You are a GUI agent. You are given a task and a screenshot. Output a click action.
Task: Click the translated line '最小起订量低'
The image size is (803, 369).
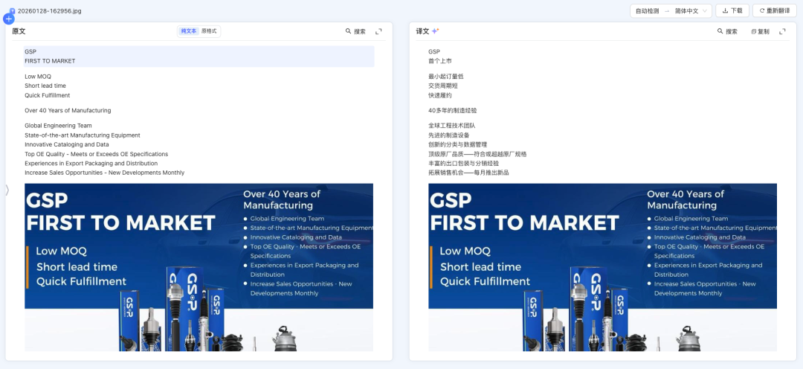[x=446, y=77]
